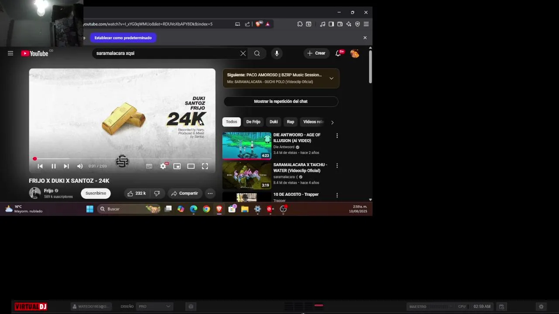Open 10 DE AGOSTO - Trapper title
The image size is (559, 314).
tap(296, 195)
